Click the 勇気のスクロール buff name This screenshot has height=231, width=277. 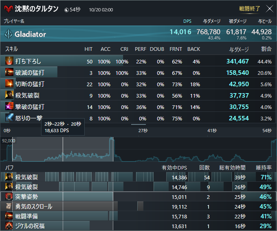pos(33,207)
